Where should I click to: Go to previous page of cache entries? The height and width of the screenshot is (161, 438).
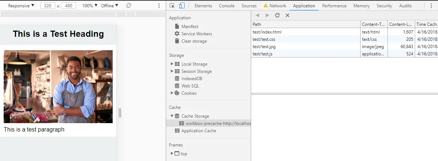coord(258,15)
